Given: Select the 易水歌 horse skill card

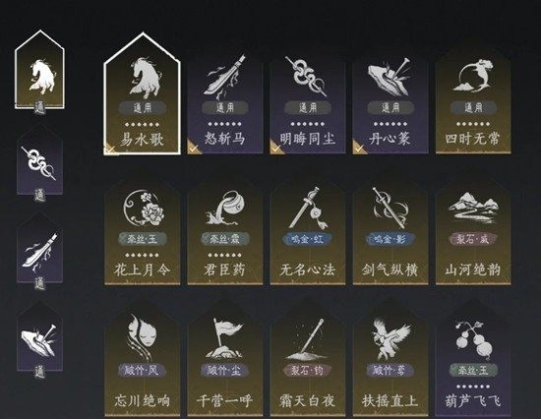Looking at the screenshot, I should pos(142,94).
